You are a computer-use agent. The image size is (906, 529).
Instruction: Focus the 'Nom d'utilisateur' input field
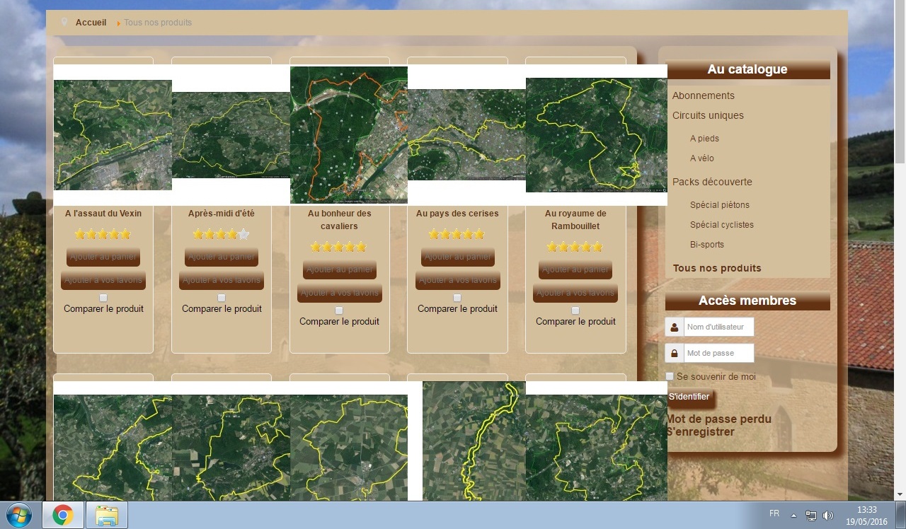tap(718, 327)
